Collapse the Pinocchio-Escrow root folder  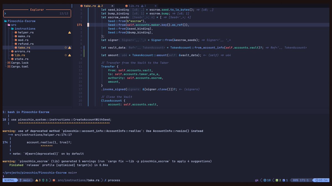[x=6, y=21]
